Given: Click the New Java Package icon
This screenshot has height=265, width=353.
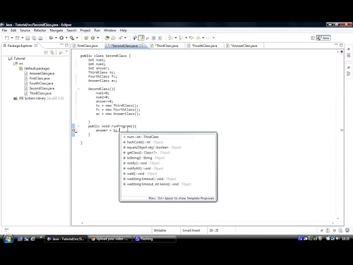Looking at the screenshot, I should tap(86, 38).
